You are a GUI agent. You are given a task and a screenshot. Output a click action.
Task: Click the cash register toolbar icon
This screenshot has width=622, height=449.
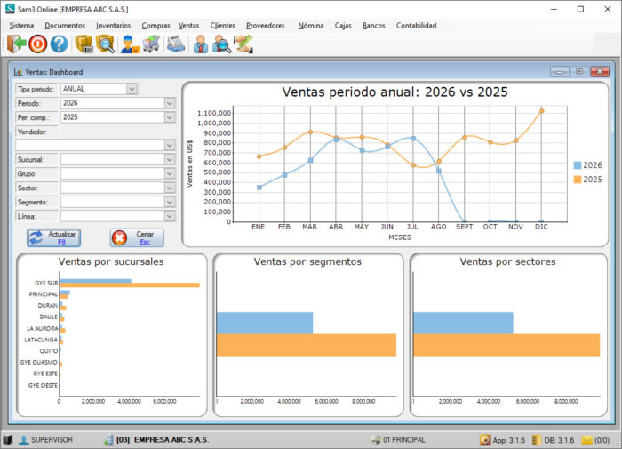pos(176,44)
